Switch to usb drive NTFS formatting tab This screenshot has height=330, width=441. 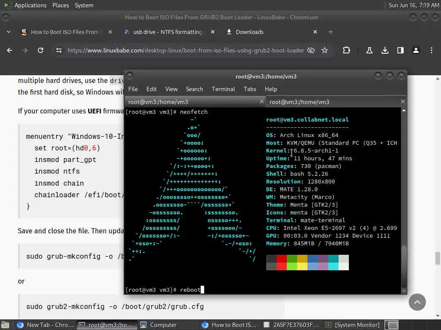coord(168,32)
